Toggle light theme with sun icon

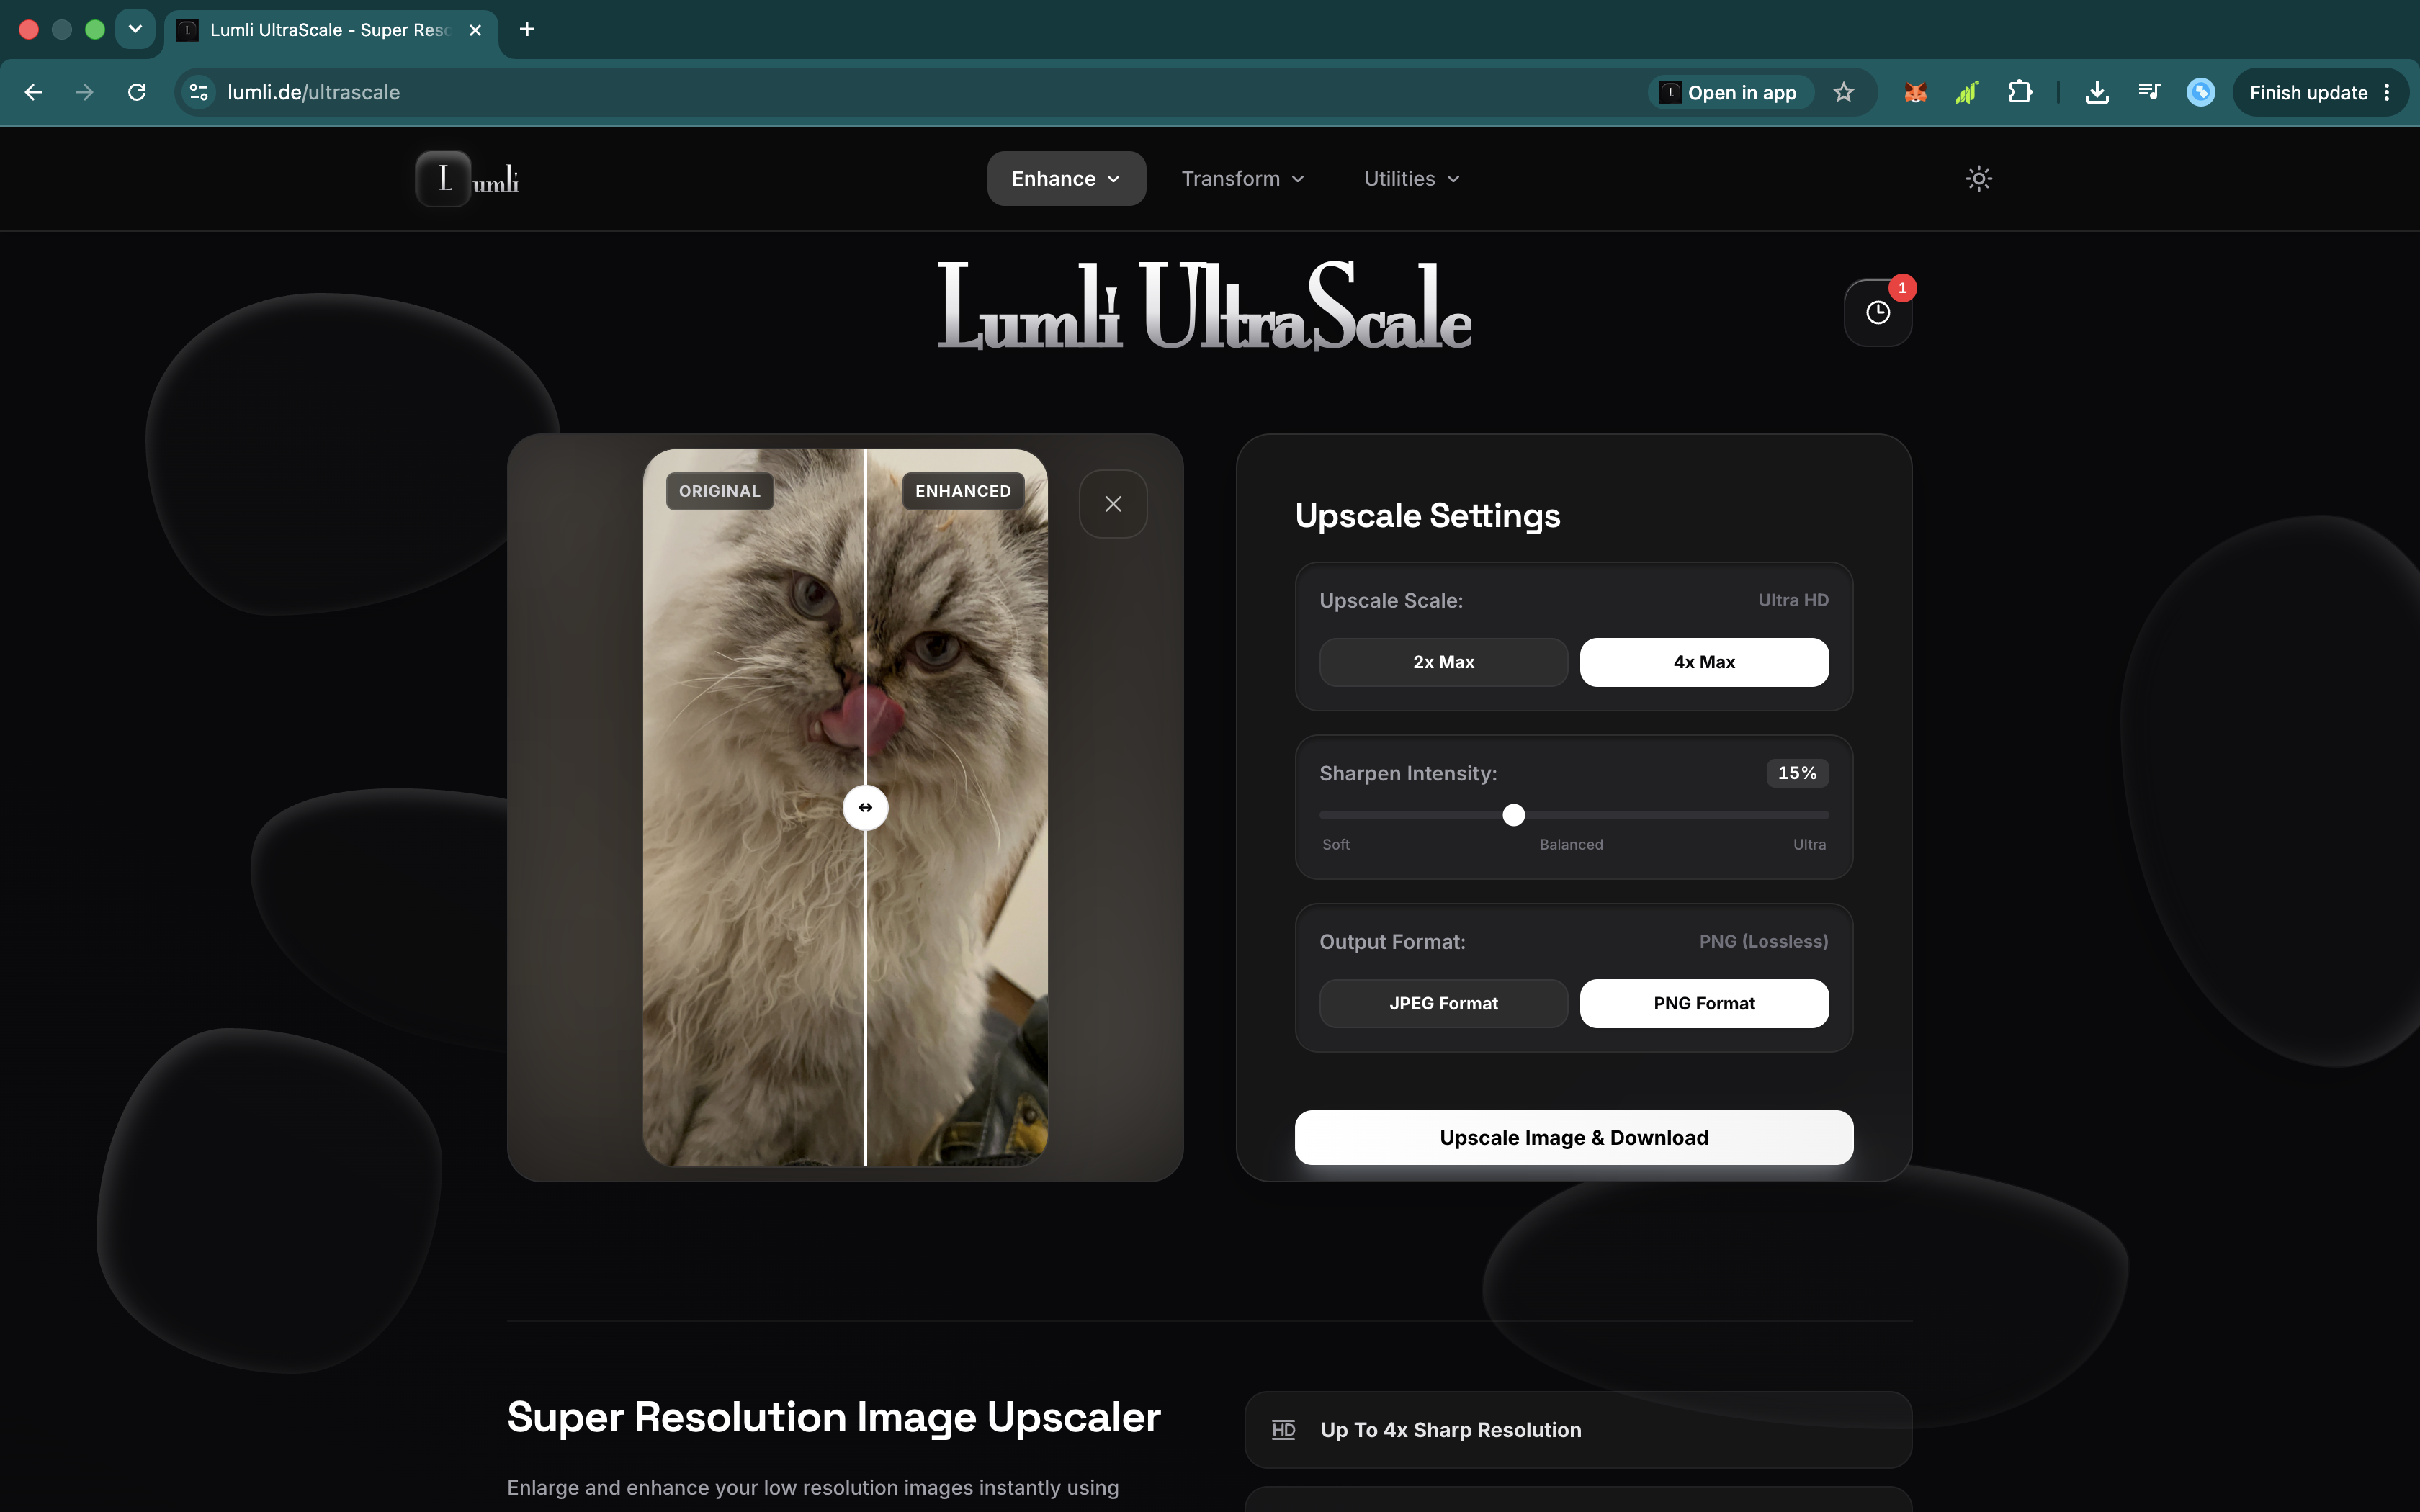pyautogui.click(x=1979, y=179)
